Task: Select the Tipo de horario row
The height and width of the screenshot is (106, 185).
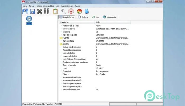Action: (95, 65)
